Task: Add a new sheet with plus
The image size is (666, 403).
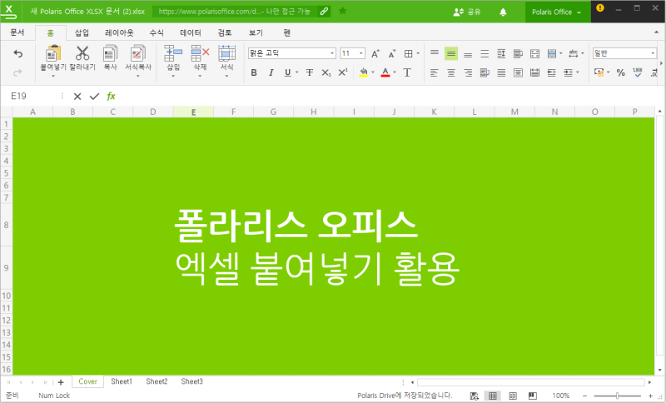Action: click(61, 382)
